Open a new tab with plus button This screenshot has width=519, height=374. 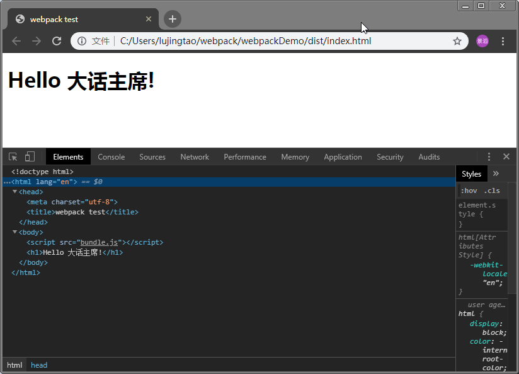point(173,19)
